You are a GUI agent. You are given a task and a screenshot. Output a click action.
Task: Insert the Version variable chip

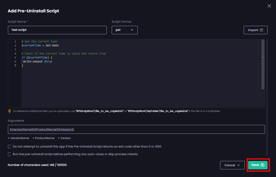pos(64,138)
